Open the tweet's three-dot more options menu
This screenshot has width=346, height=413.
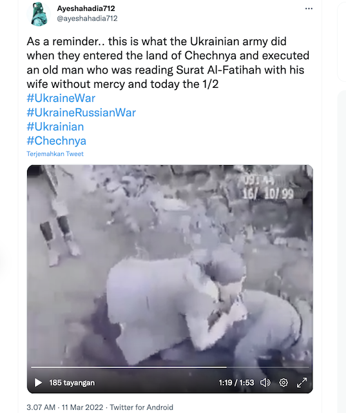point(309,8)
